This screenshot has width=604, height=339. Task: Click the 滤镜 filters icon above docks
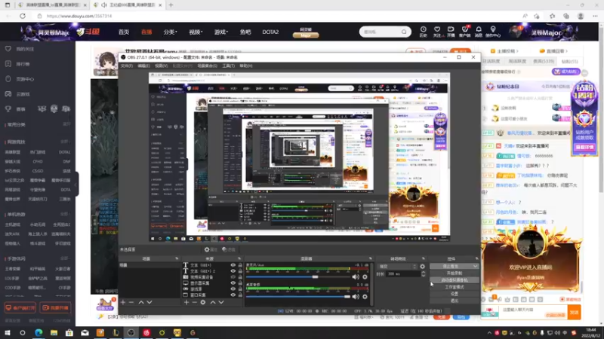[x=229, y=249]
